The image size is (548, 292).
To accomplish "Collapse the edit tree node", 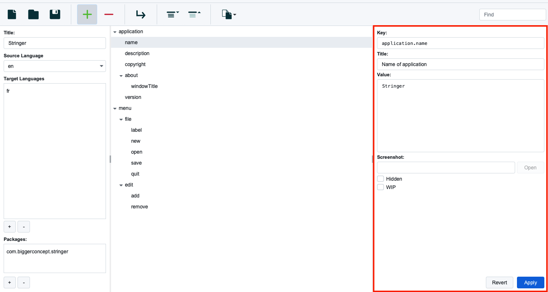I will [x=121, y=185].
